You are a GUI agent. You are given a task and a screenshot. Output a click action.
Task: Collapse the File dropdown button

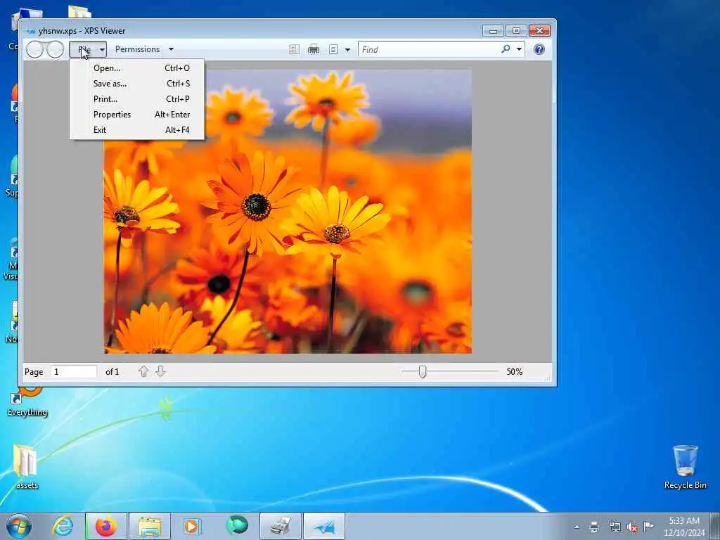tap(88, 49)
